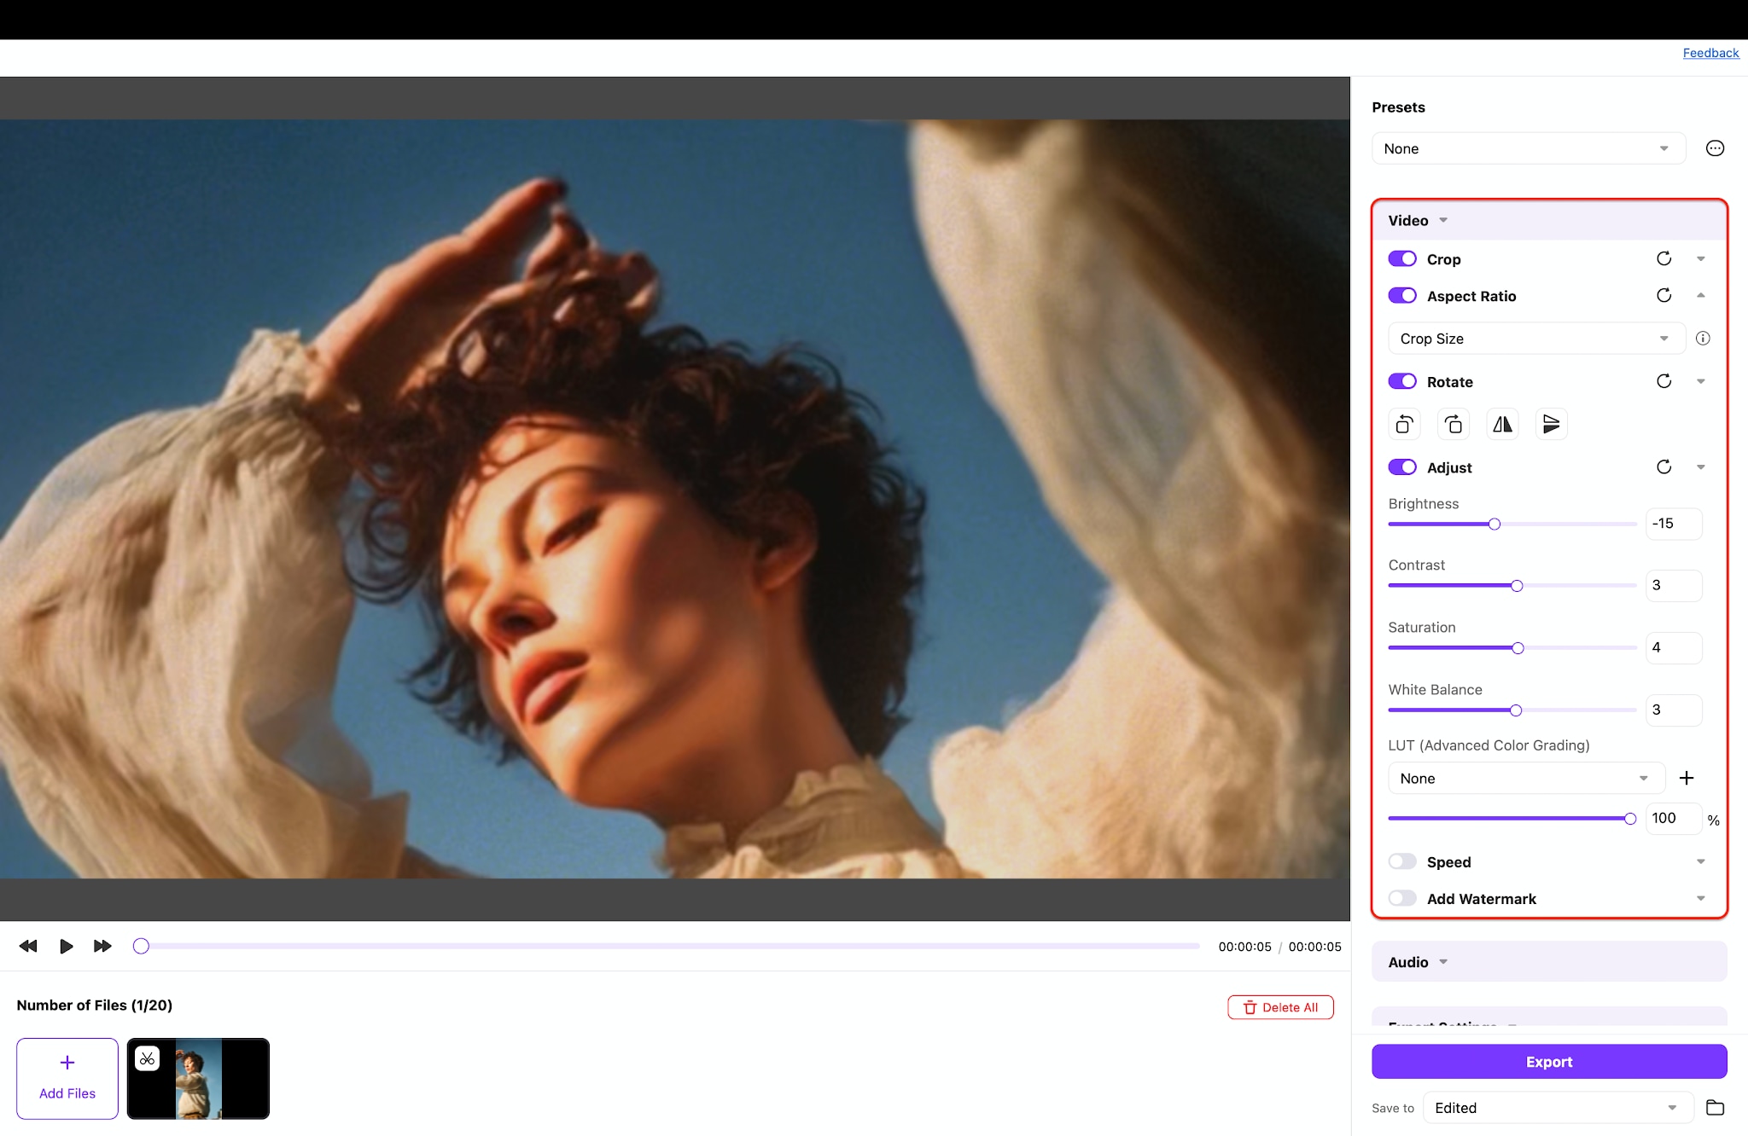Open the Save to Edited dropdown

pos(1558,1108)
